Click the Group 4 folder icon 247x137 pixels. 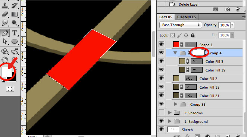click(182, 53)
